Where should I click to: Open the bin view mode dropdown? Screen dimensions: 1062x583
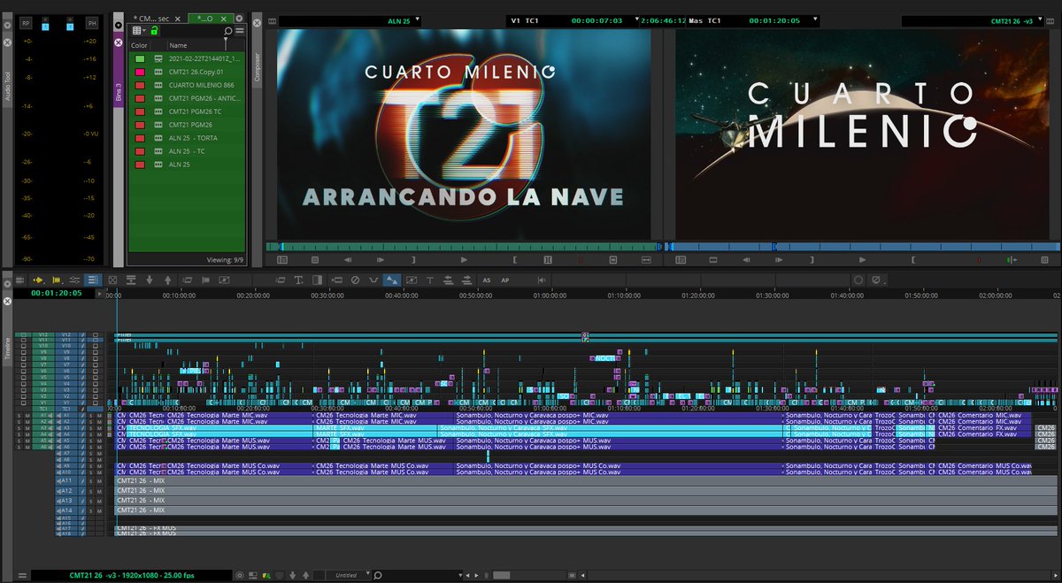[137, 31]
